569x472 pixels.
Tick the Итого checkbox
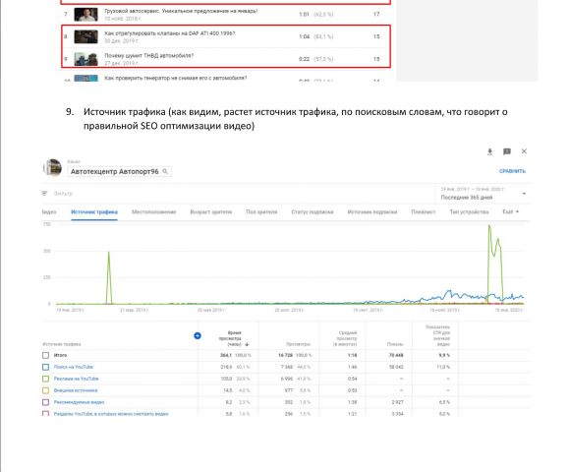coord(45,355)
